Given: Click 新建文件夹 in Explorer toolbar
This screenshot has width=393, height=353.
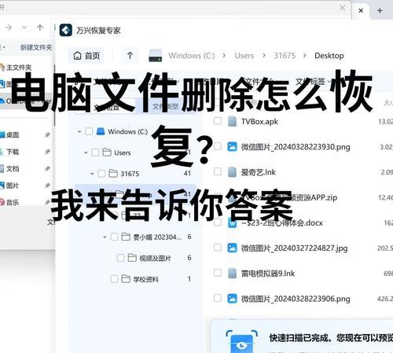Looking at the screenshot, I should click(36, 47).
